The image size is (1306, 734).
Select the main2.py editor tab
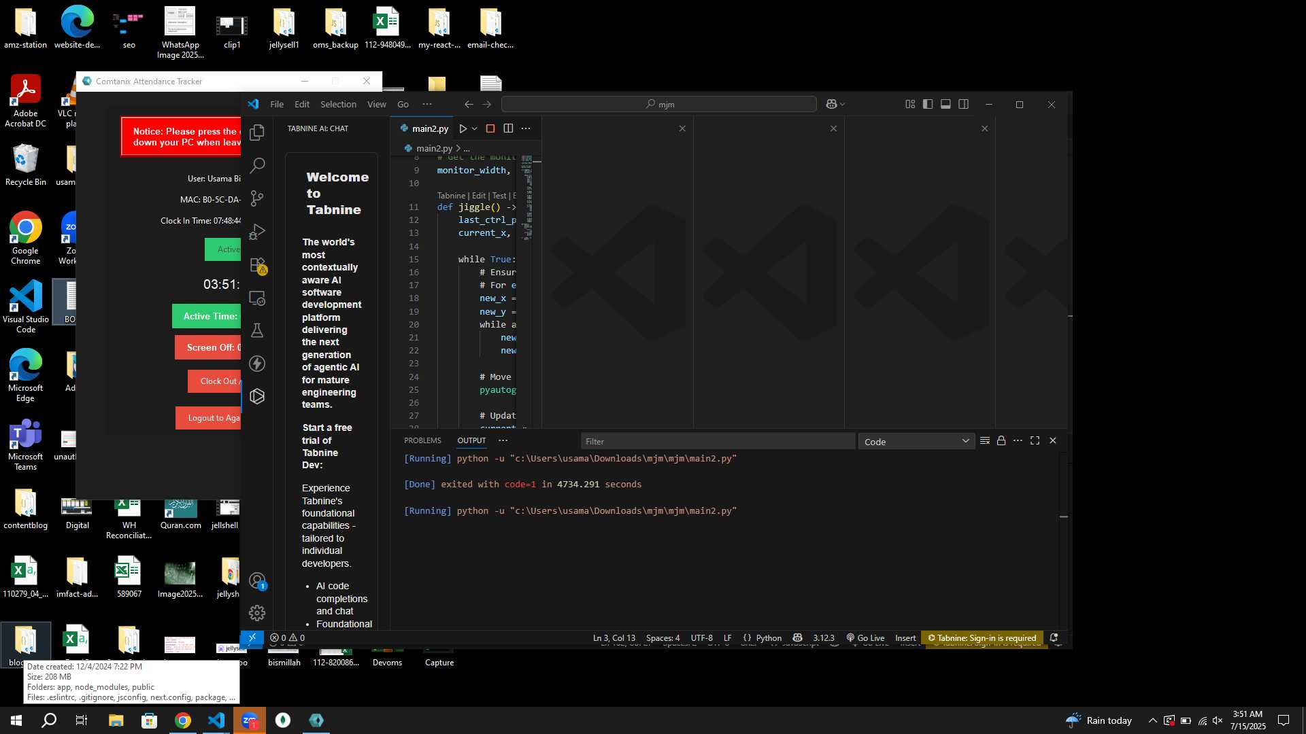coord(424,128)
